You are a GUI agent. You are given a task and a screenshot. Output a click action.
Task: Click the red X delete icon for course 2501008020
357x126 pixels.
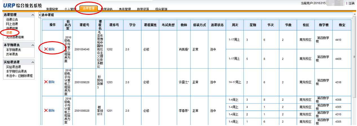(x=46, y=111)
